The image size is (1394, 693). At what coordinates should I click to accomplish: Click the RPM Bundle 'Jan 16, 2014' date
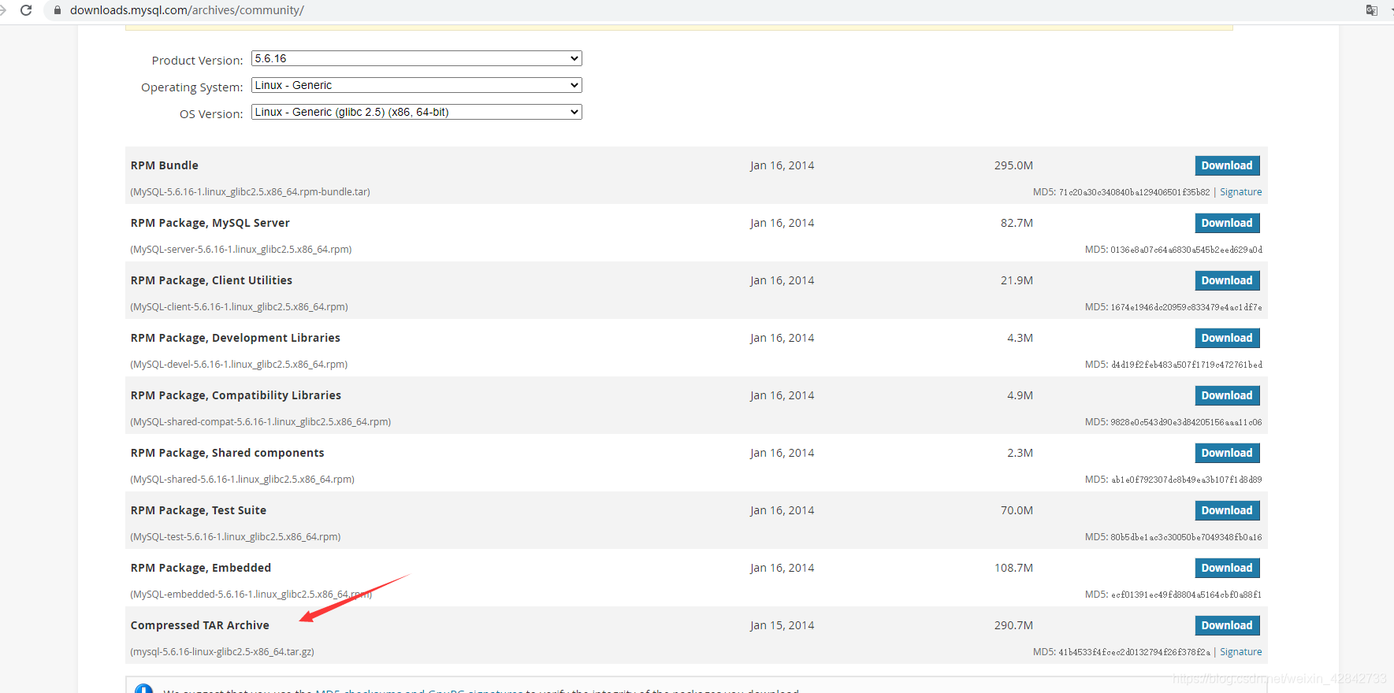(782, 165)
